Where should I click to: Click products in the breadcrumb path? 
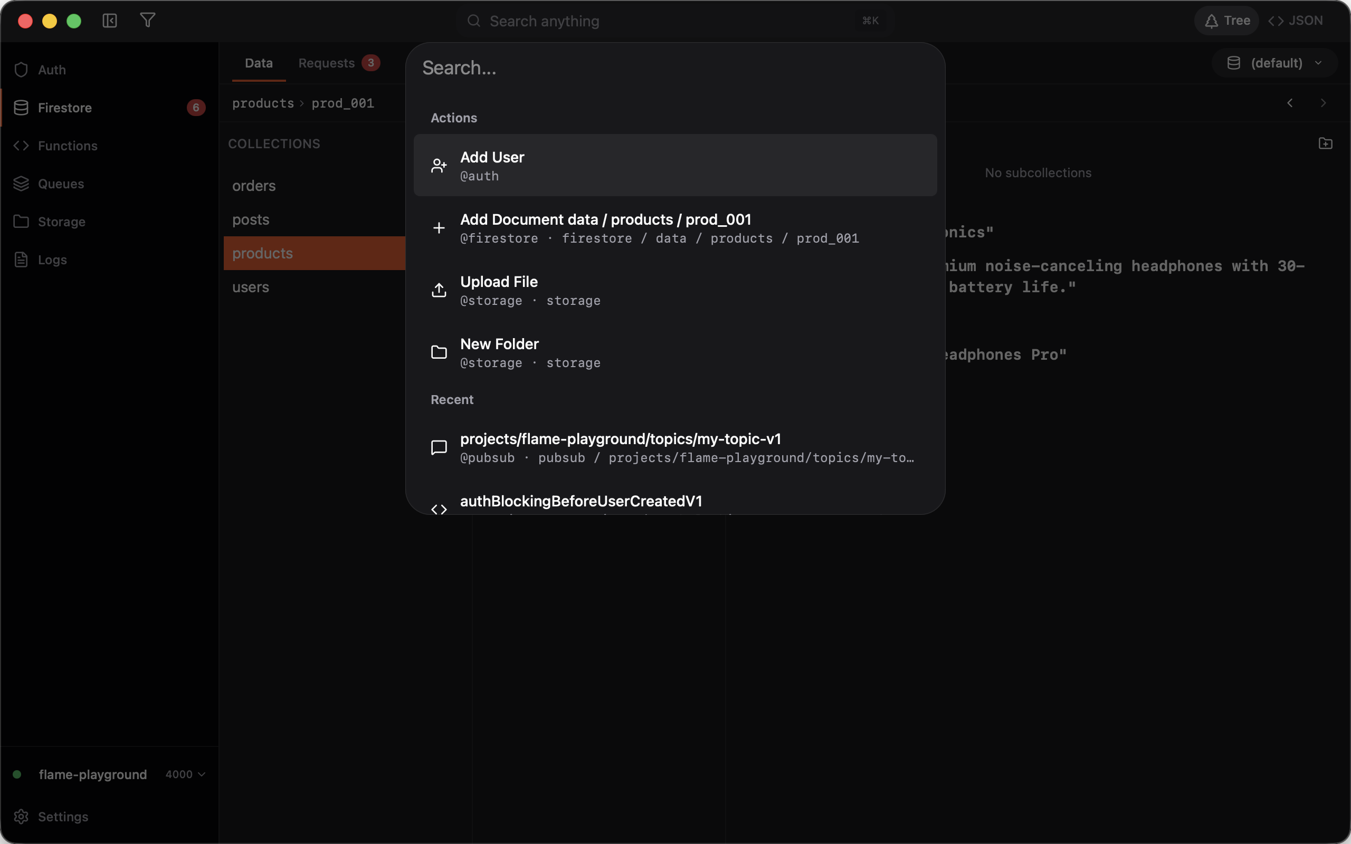[263, 103]
